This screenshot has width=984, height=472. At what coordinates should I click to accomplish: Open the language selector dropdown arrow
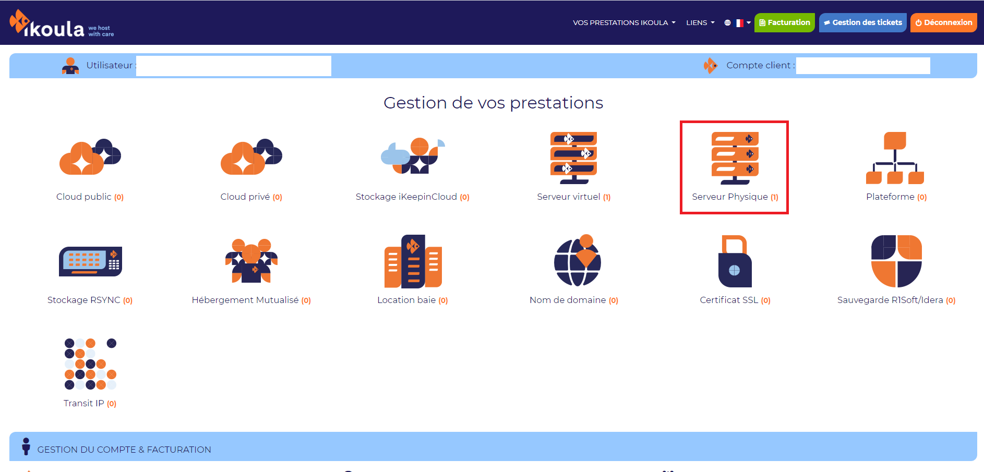pos(749,23)
